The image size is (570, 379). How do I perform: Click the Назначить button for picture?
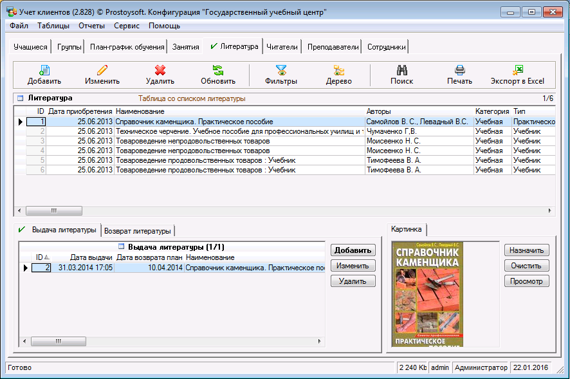click(526, 250)
